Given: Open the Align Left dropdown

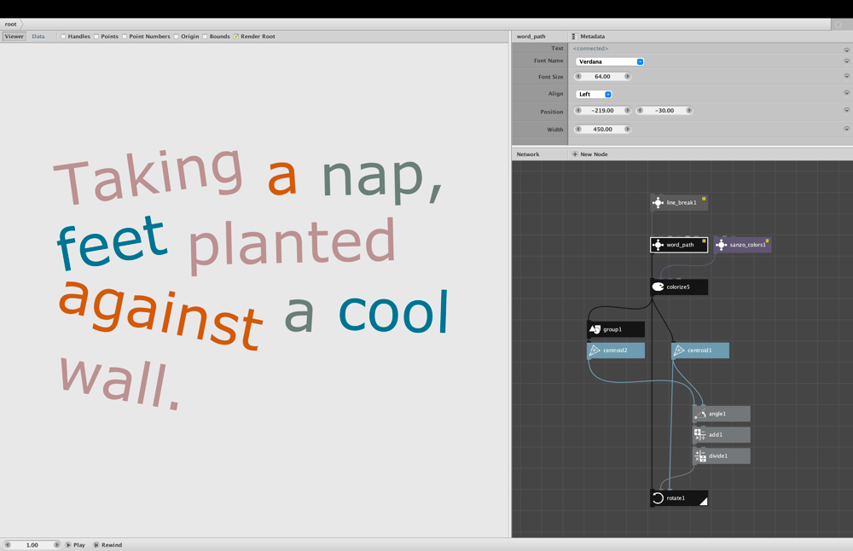Looking at the screenshot, I should pos(594,94).
